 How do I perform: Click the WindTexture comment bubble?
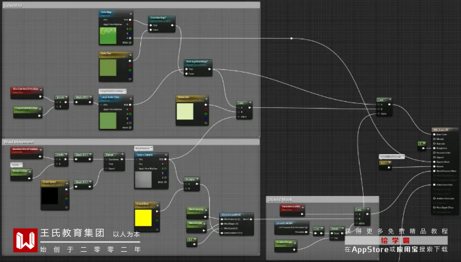(x=144, y=149)
